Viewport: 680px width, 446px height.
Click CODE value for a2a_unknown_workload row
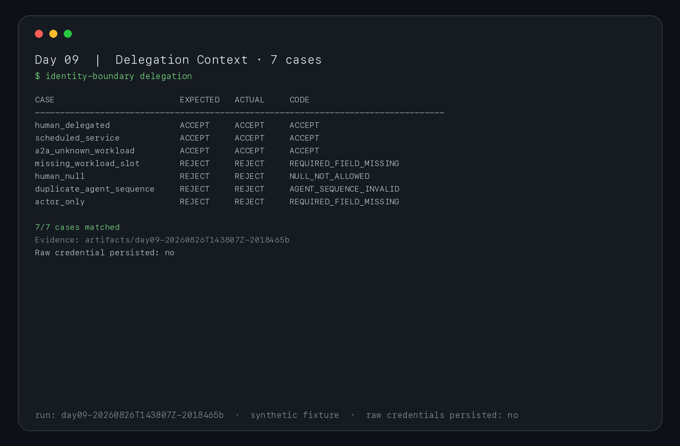[304, 151]
